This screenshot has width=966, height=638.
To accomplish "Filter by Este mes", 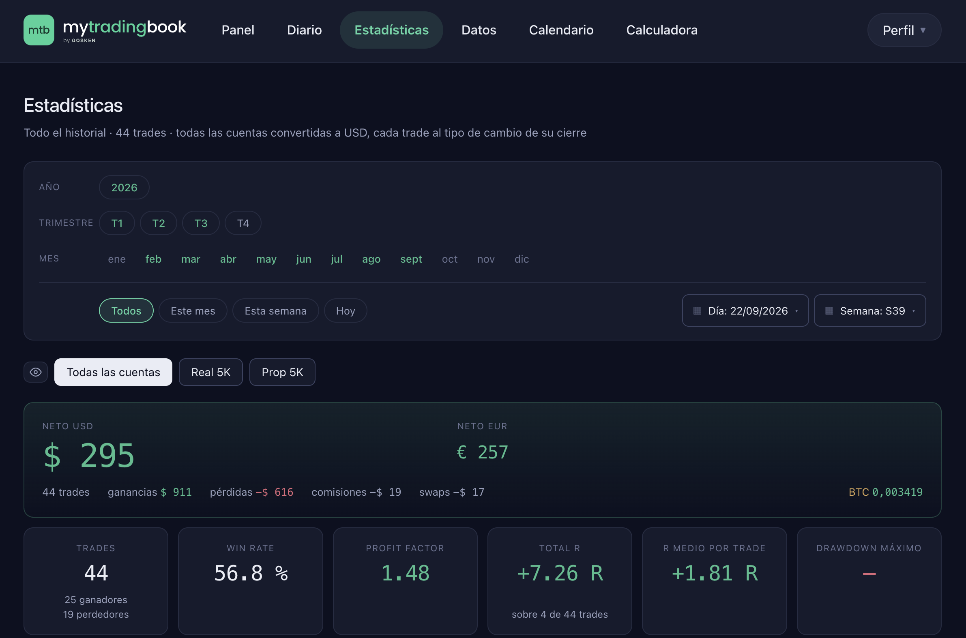I will [193, 311].
